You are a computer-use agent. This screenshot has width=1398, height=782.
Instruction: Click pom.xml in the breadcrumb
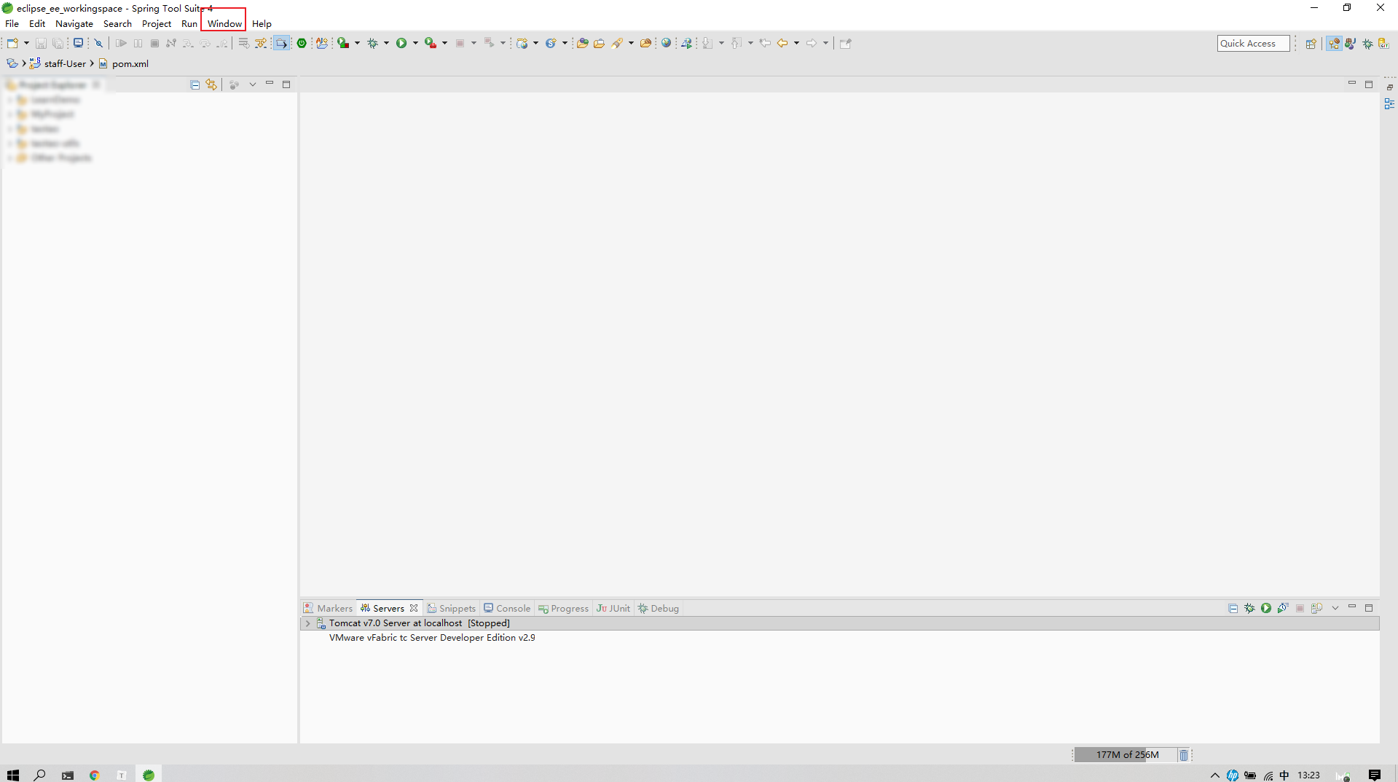130,63
